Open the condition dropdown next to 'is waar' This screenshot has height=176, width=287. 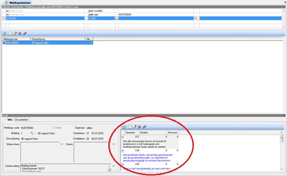pyautogui.click(x=116, y=19)
